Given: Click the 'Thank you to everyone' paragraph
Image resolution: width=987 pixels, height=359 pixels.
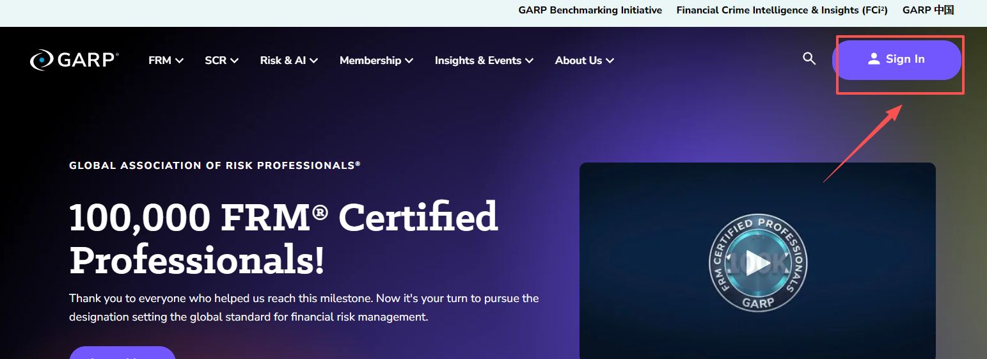Looking at the screenshot, I should (304, 308).
